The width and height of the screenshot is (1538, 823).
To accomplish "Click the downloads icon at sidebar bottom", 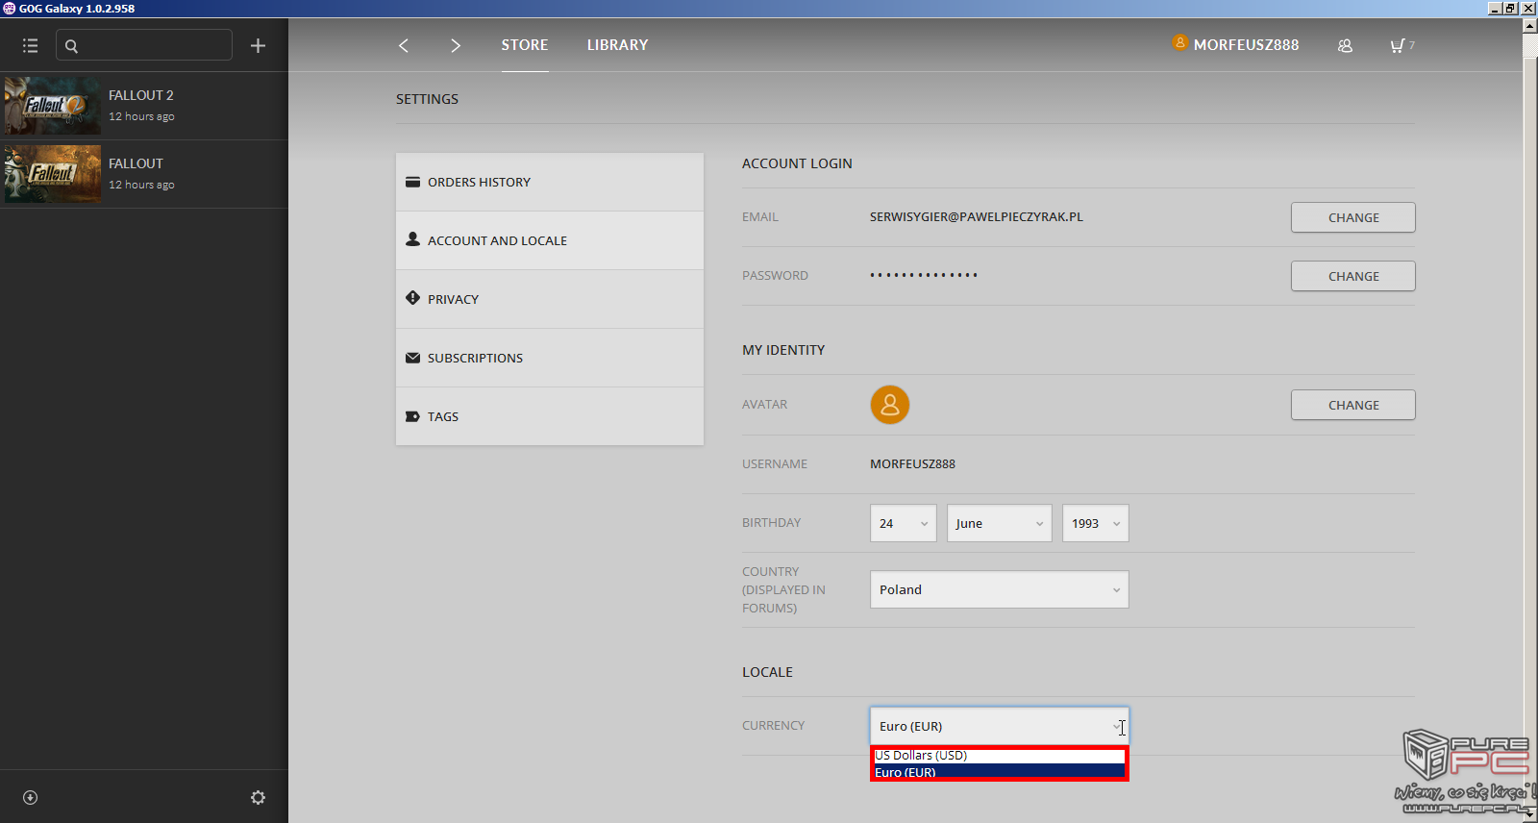I will 30,797.
